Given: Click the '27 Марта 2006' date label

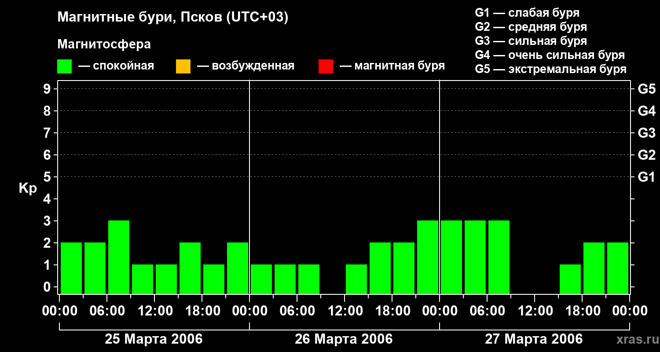Looking at the screenshot, I should pyautogui.click(x=534, y=339).
